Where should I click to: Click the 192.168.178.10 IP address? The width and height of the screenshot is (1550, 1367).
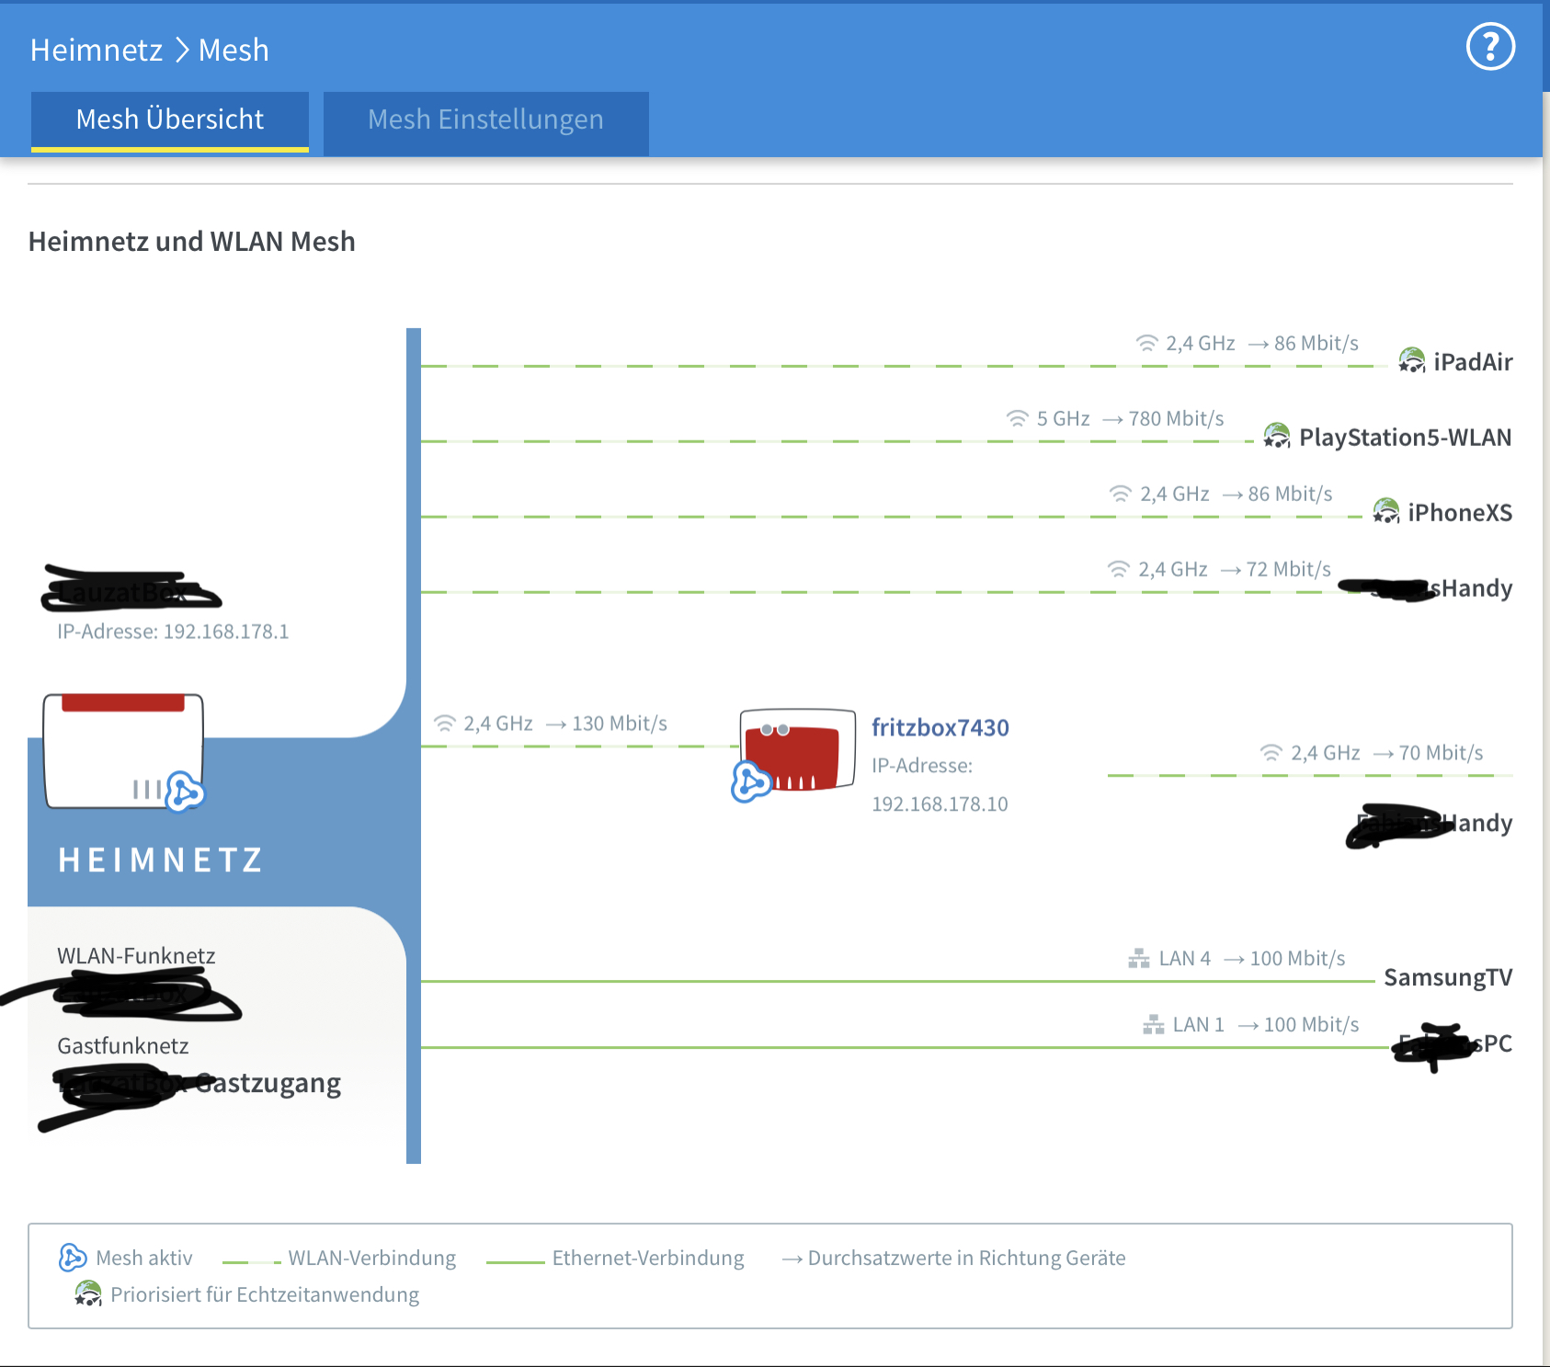point(940,804)
